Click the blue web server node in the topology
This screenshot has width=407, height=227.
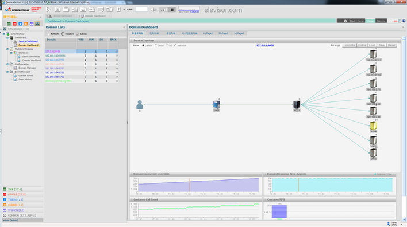click(x=217, y=104)
